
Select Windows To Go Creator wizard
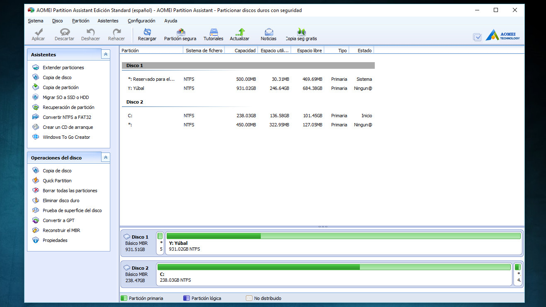[x=66, y=137]
